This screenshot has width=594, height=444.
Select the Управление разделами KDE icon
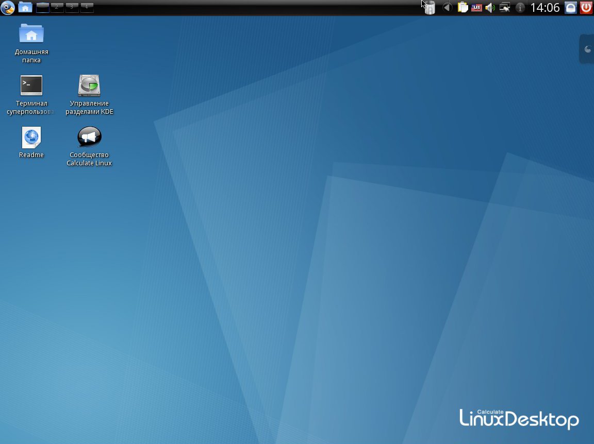click(89, 86)
